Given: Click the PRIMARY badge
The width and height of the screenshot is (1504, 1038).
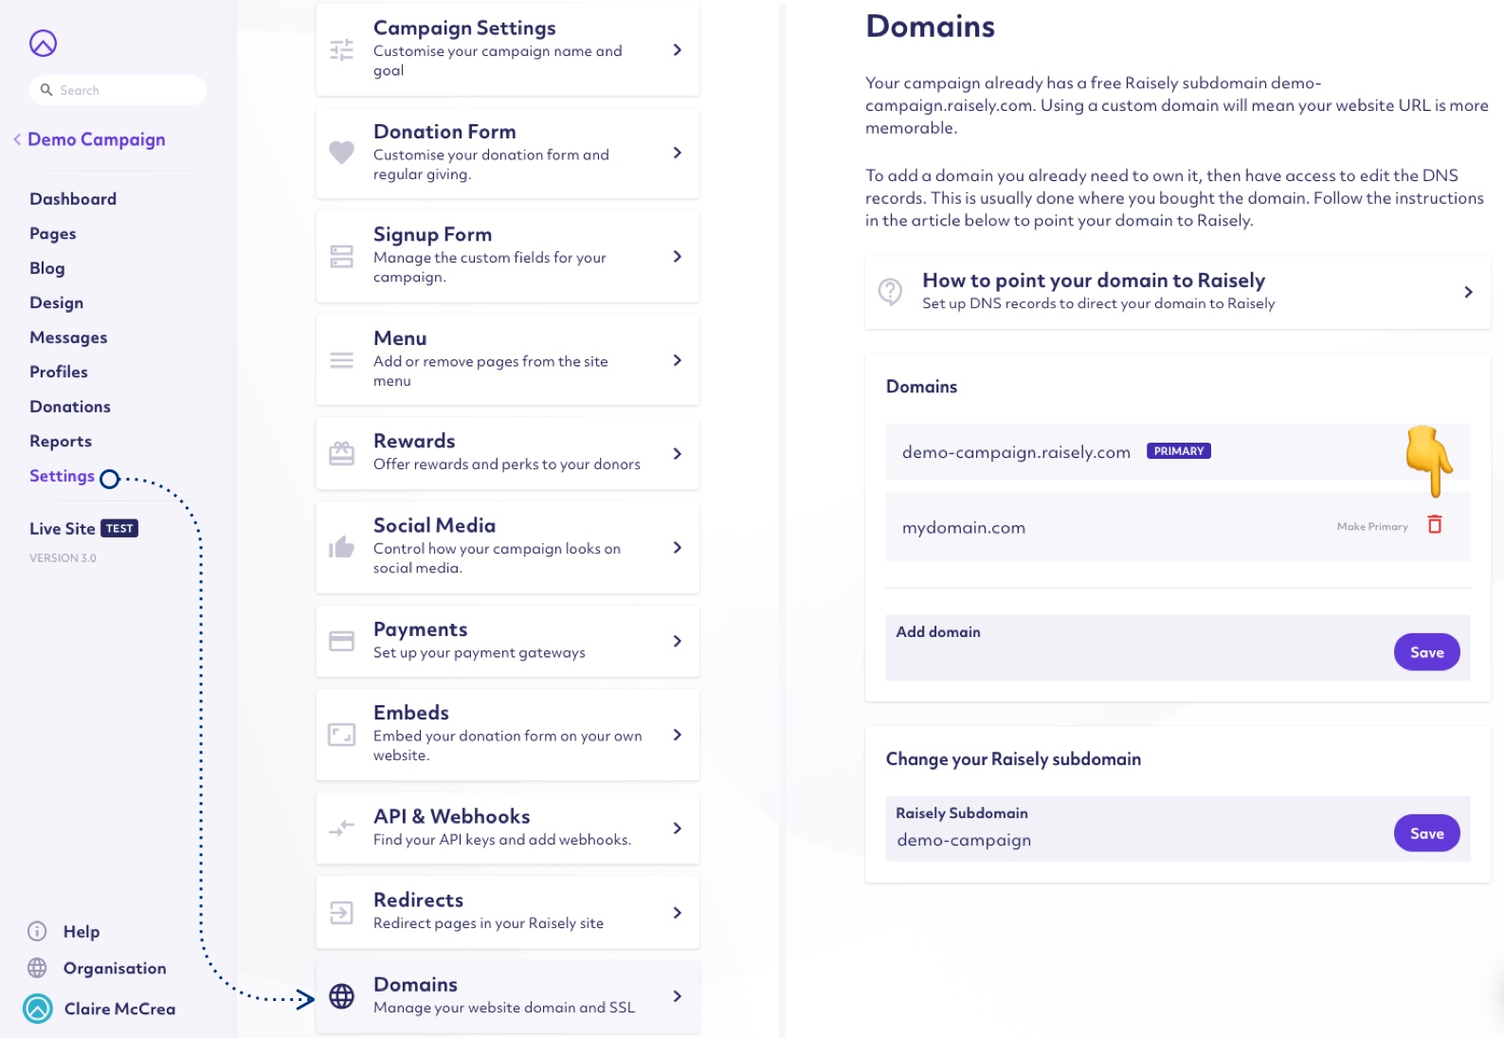Looking at the screenshot, I should [x=1179, y=451].
